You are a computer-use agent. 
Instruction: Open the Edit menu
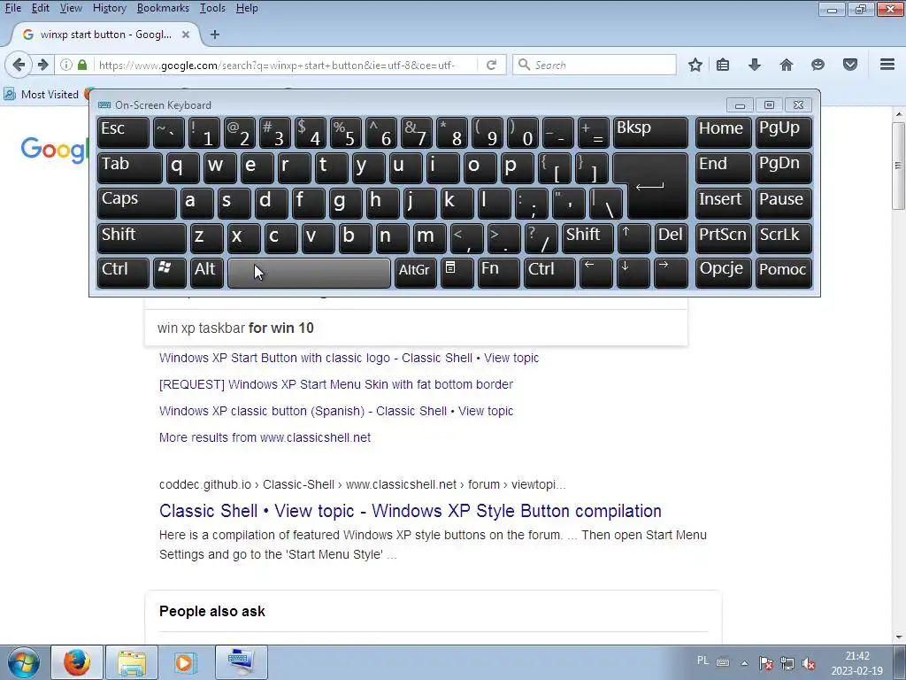click(x=40, y=8)
